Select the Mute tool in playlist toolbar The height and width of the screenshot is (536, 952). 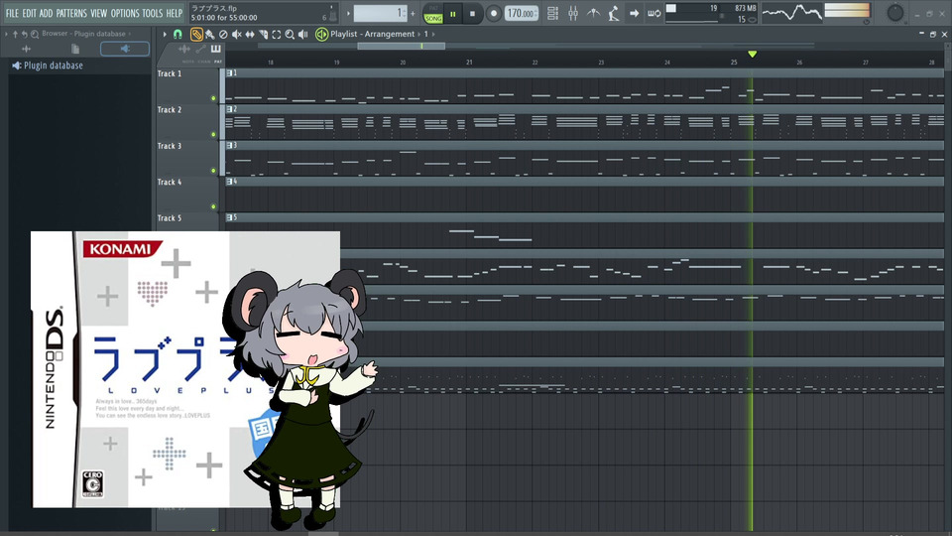(236, 35)
